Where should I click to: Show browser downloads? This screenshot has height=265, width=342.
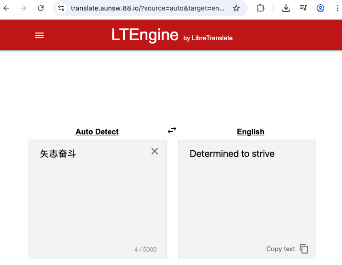coord(286,8)
